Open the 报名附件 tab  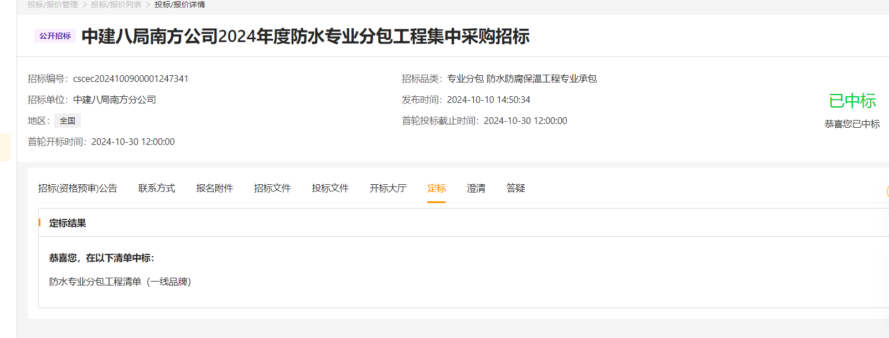pos(215,188)
